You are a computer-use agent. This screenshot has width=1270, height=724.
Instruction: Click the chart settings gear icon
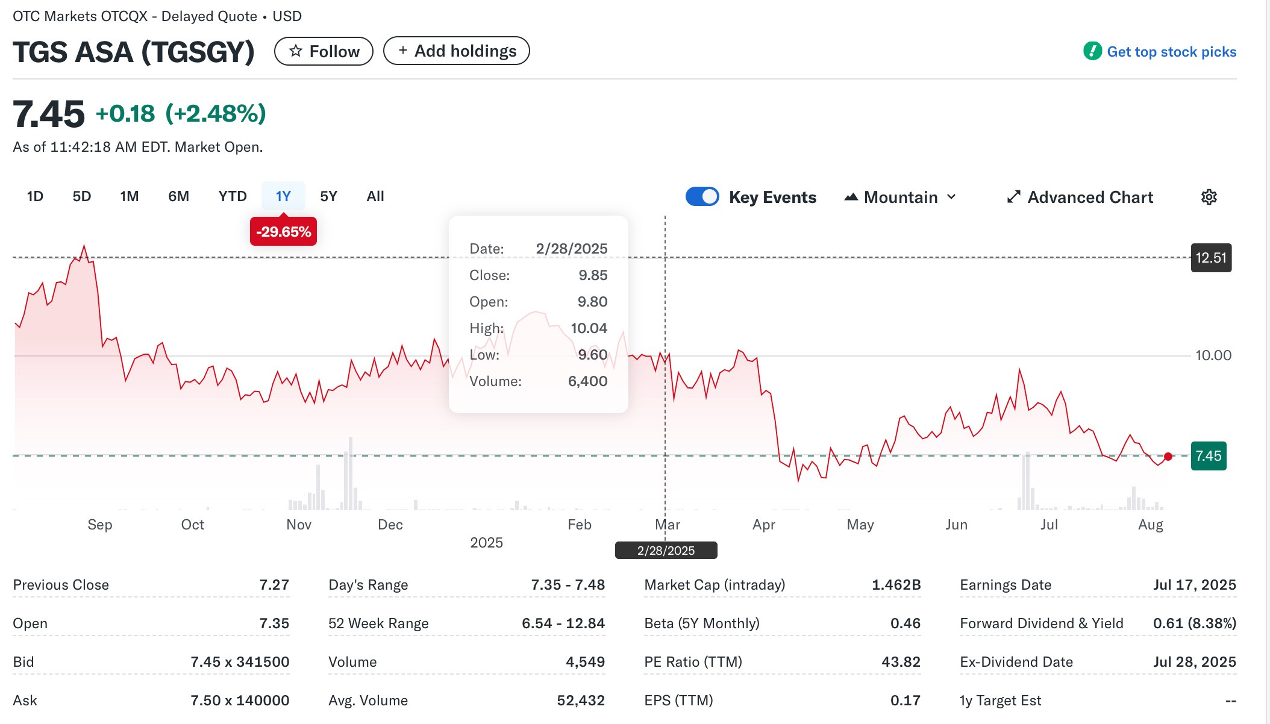1209,197
